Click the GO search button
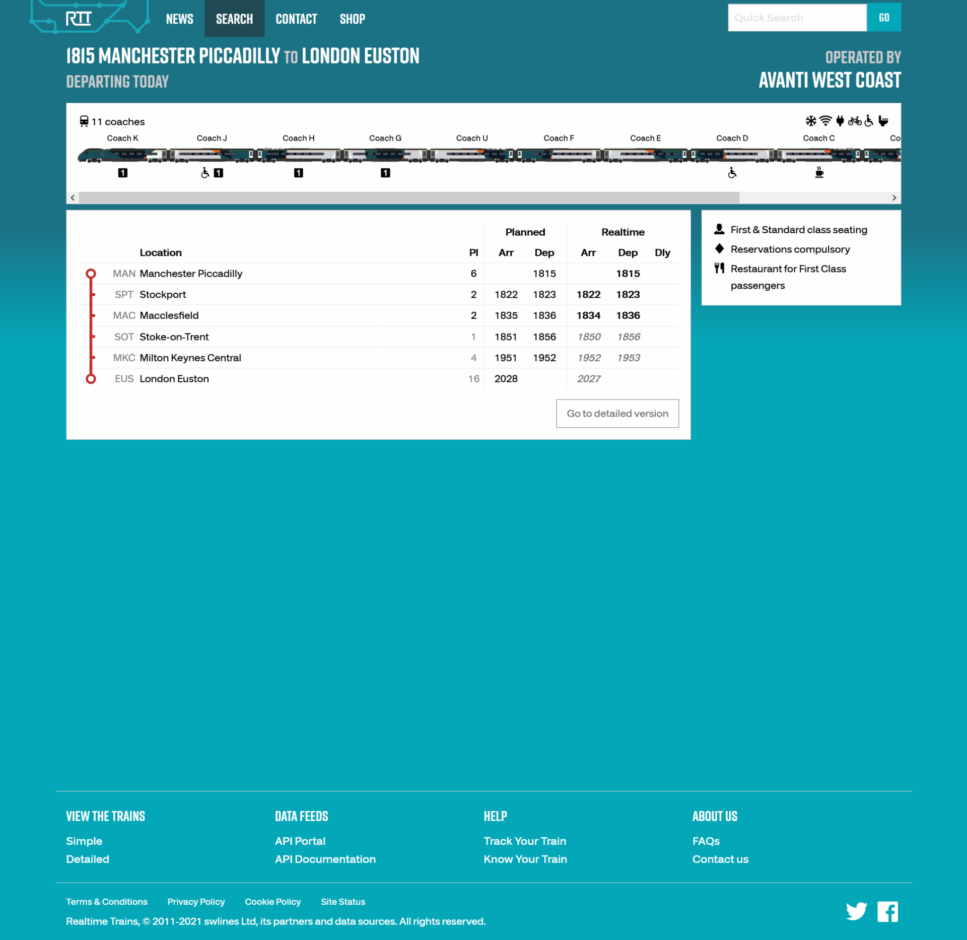The width and height of the screenshot is (967, 940). pos(884,17)
